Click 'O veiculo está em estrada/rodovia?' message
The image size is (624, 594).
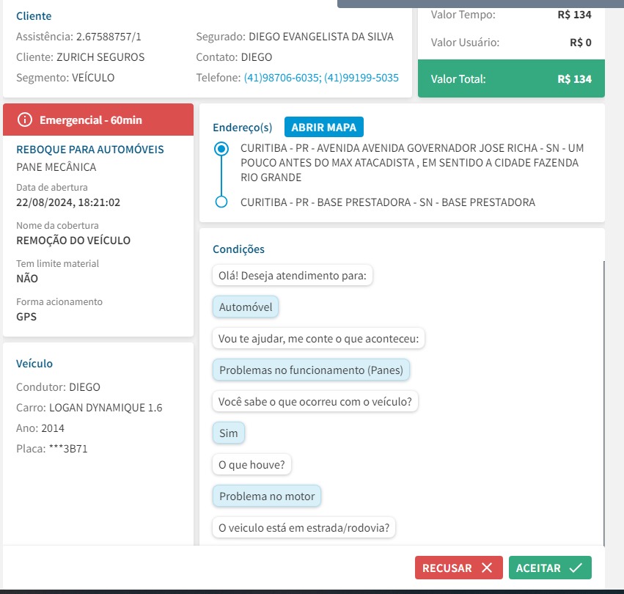coord(304,527)
